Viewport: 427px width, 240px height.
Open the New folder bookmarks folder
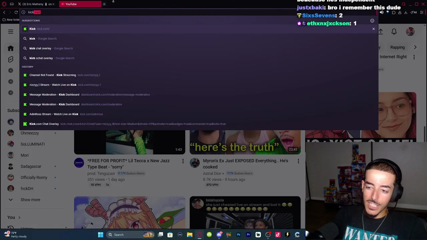[11, 20]
